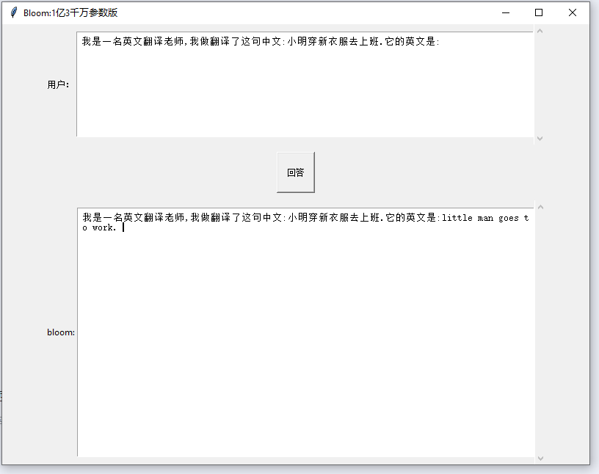Viewport: 599px width, 474px height.
Task: Click the 用户: label
Action: click(x=58, y=84)
